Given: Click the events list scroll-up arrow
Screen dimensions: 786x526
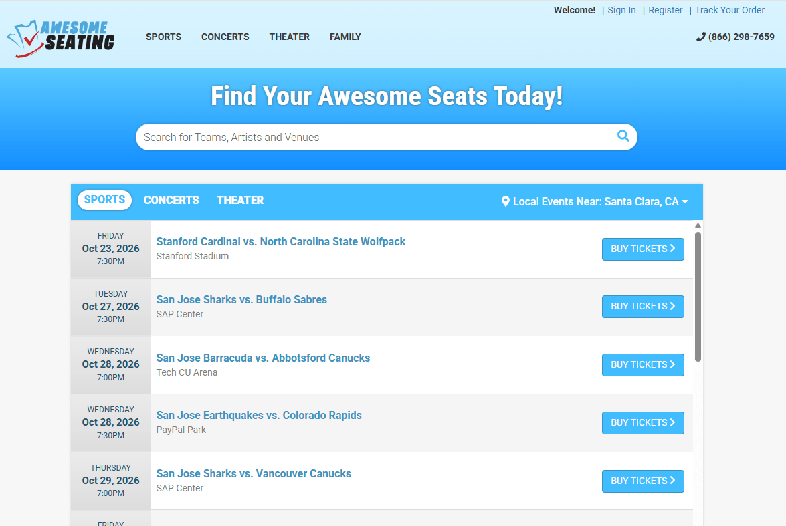Looking at the screenshot, I should 698,226.
